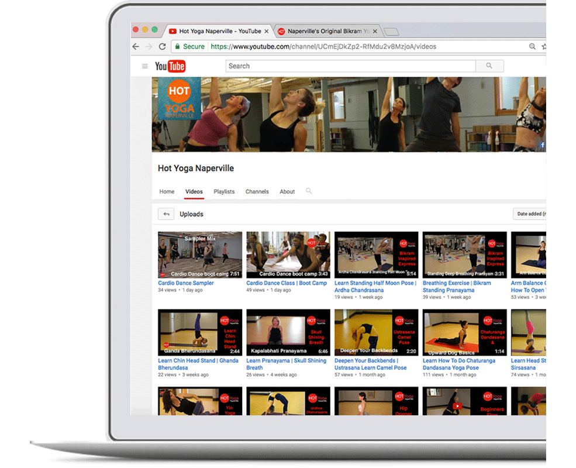Screen dimensions: 576x468
Task: Click the address bar URL
Action: (323, 47)
